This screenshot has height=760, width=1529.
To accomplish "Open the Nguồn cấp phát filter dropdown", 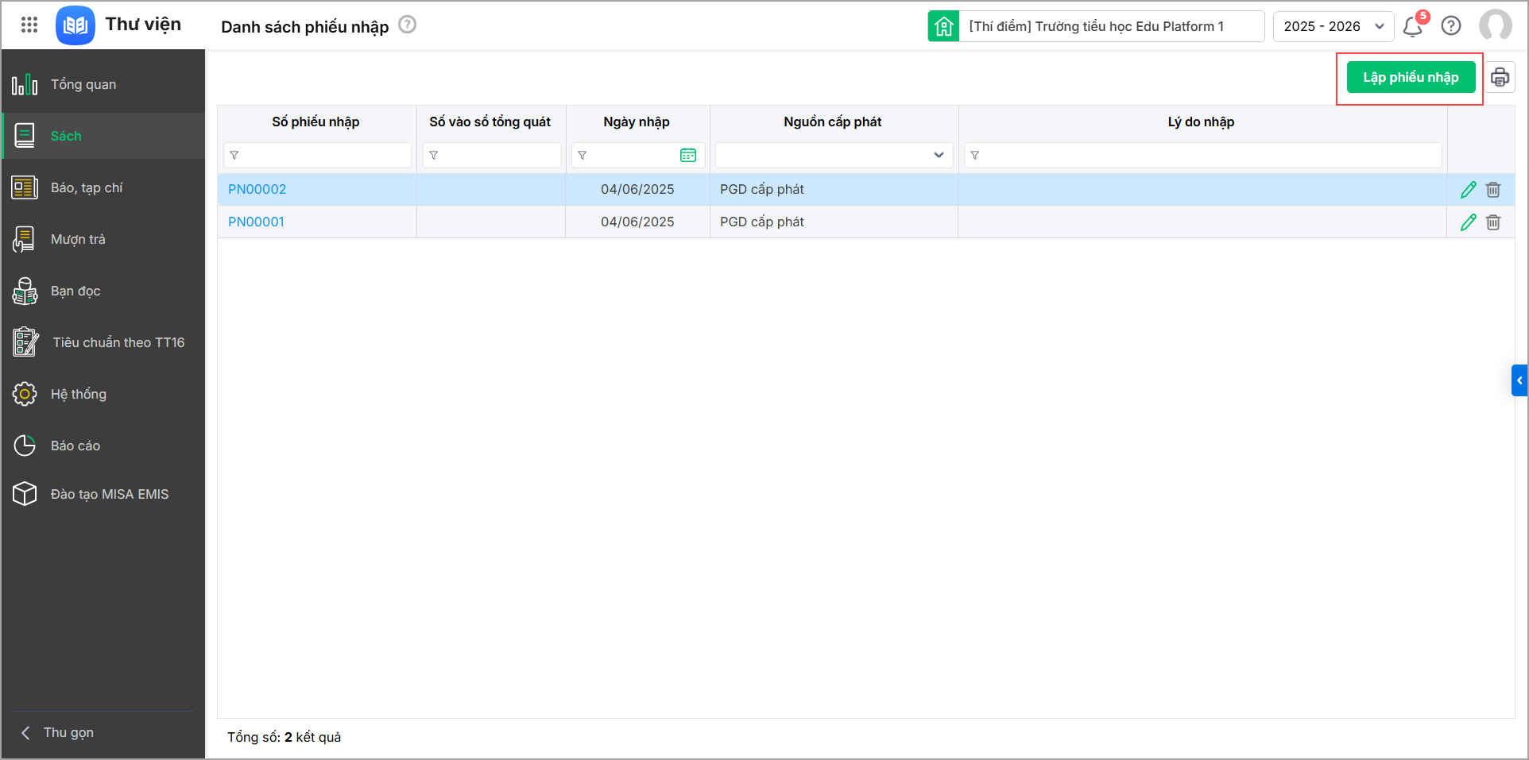I will click(x=834, y=156).
